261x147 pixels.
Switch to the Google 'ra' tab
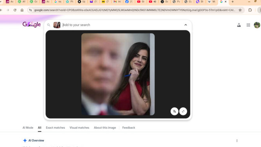(x=57, y=2)
